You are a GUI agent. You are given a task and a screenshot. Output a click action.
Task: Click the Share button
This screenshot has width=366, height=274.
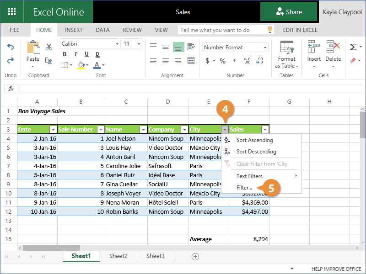[x=289, y=12]
